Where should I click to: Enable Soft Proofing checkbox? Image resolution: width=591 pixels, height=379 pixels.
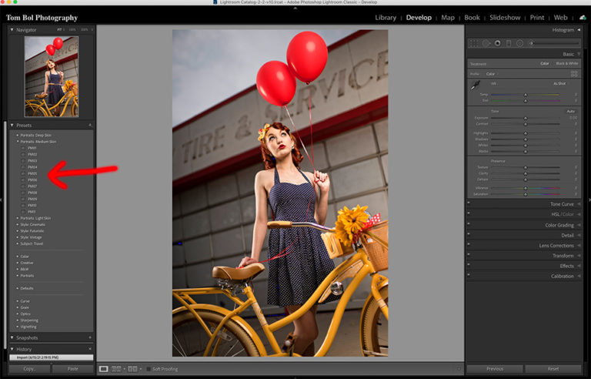149,369
